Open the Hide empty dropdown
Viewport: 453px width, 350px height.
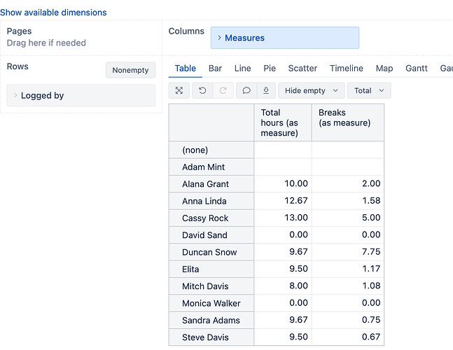pyautogui.click(x=311, y=91)
